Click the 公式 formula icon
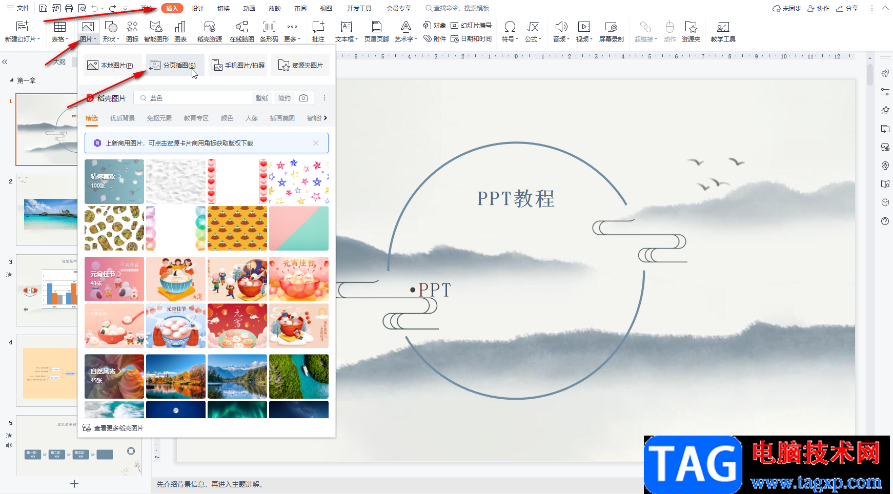This screenshot has width=893, height=494. (533, 27)
